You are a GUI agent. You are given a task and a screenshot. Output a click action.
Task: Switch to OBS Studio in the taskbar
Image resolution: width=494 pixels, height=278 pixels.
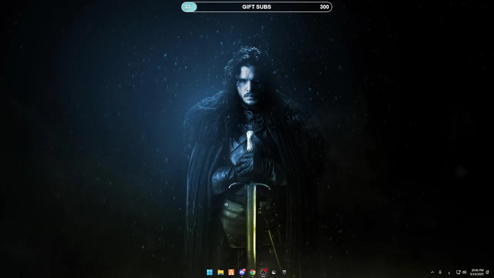coord(263,272)
